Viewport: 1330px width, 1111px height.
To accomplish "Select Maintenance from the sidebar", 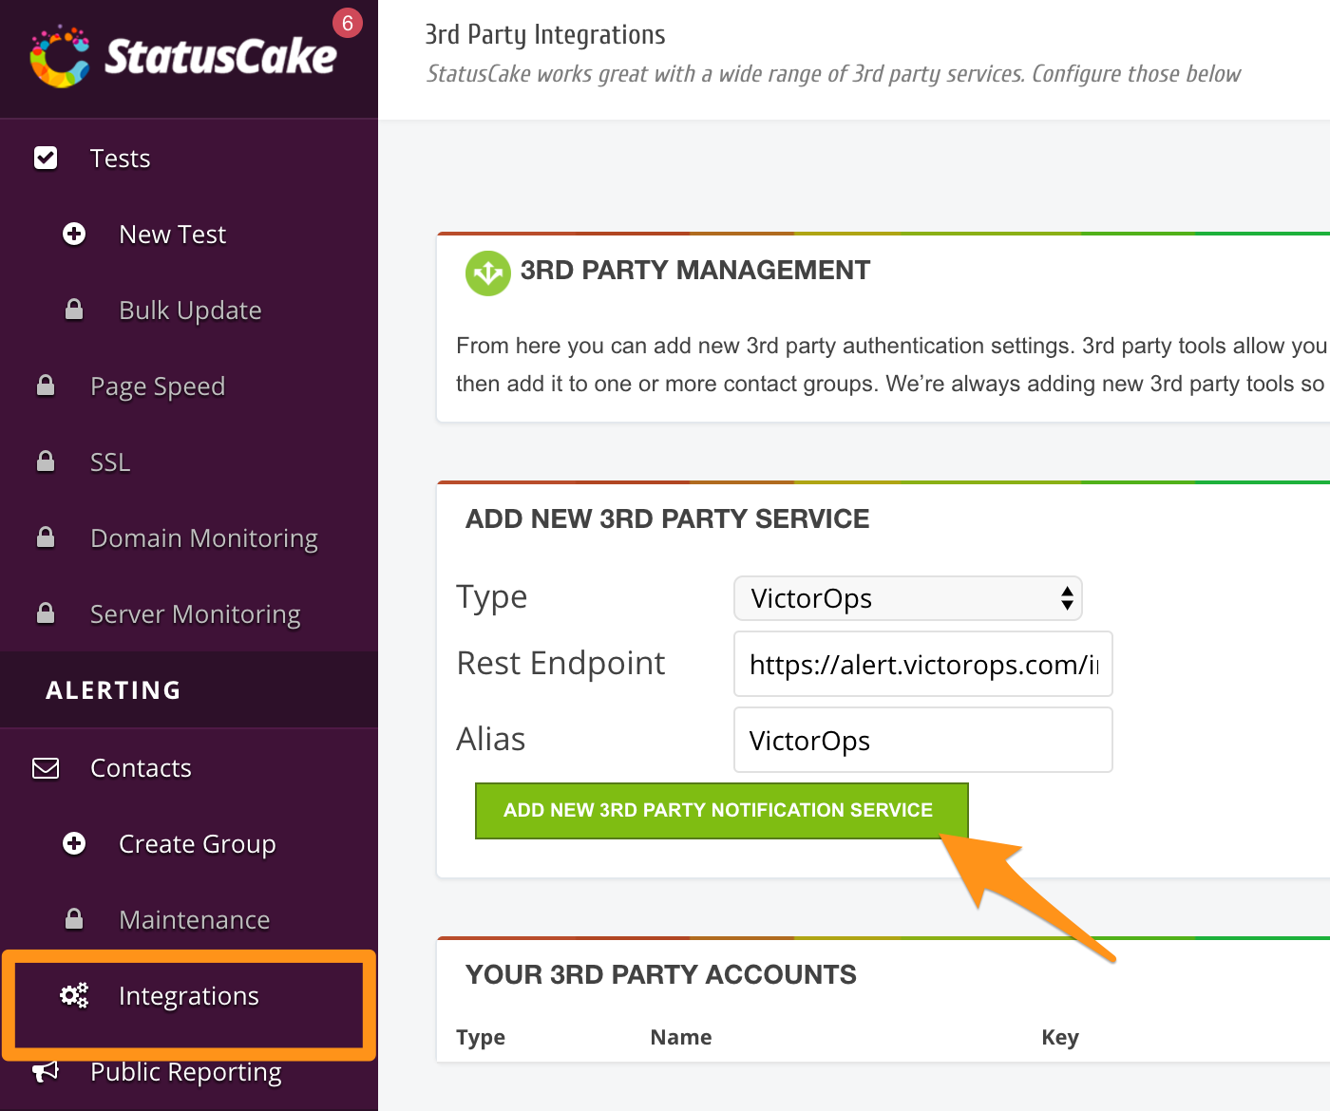I will (194, 919).
